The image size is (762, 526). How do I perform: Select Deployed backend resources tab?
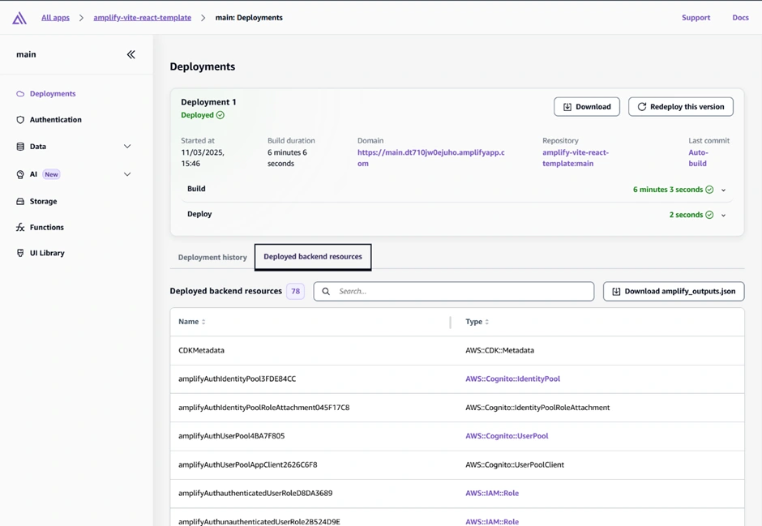click(x=313, y=257)
